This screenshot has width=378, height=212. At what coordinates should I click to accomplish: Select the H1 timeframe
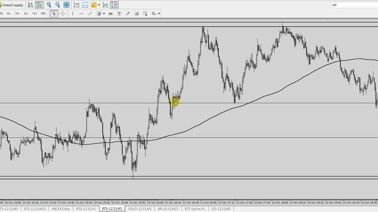9,14
